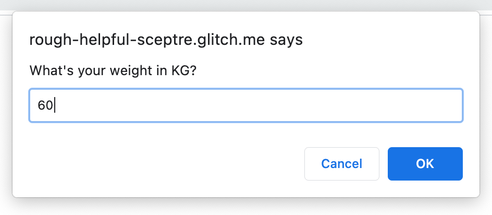Select the white Cancel button
The height and width of the screenshot is (215, 492).
pyautogui.click(x=341, y=164)
